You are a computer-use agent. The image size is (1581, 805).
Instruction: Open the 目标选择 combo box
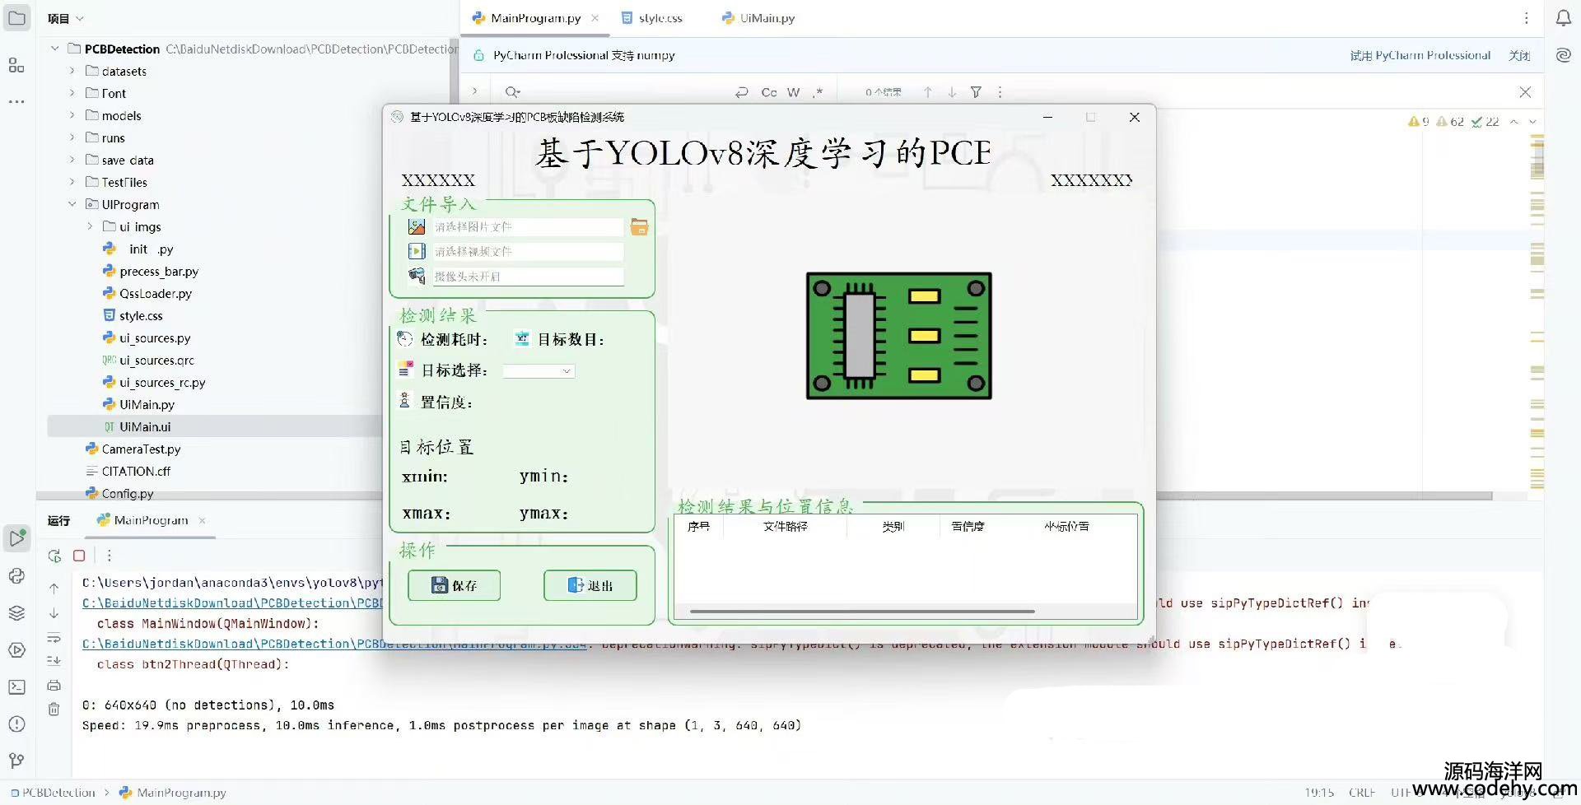click(539, 371)
